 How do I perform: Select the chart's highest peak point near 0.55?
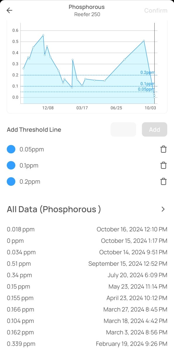(x=43, y=35)
